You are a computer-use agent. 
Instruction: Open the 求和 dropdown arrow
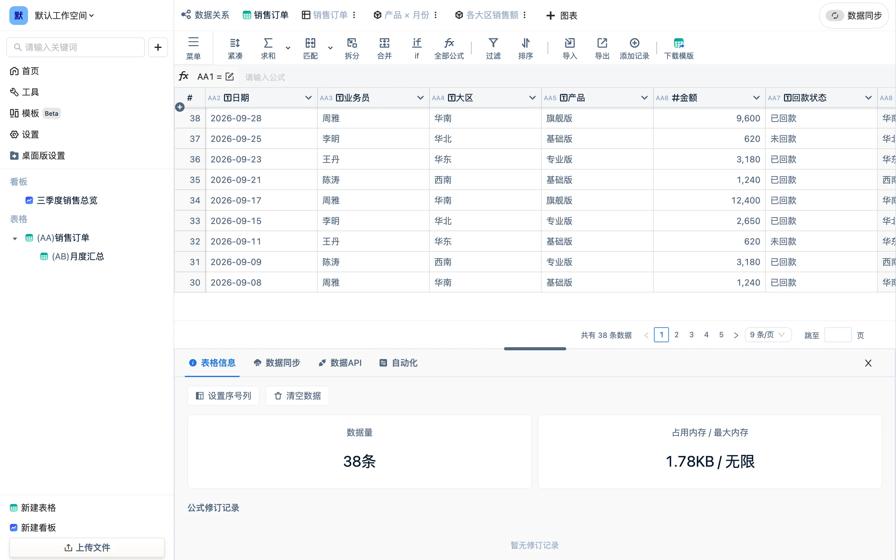pos(288,48)
